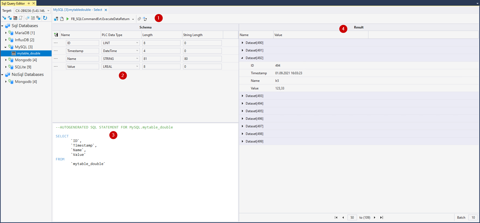
Task: Open the DateTime data type dropdown
Action: point(137,51)
